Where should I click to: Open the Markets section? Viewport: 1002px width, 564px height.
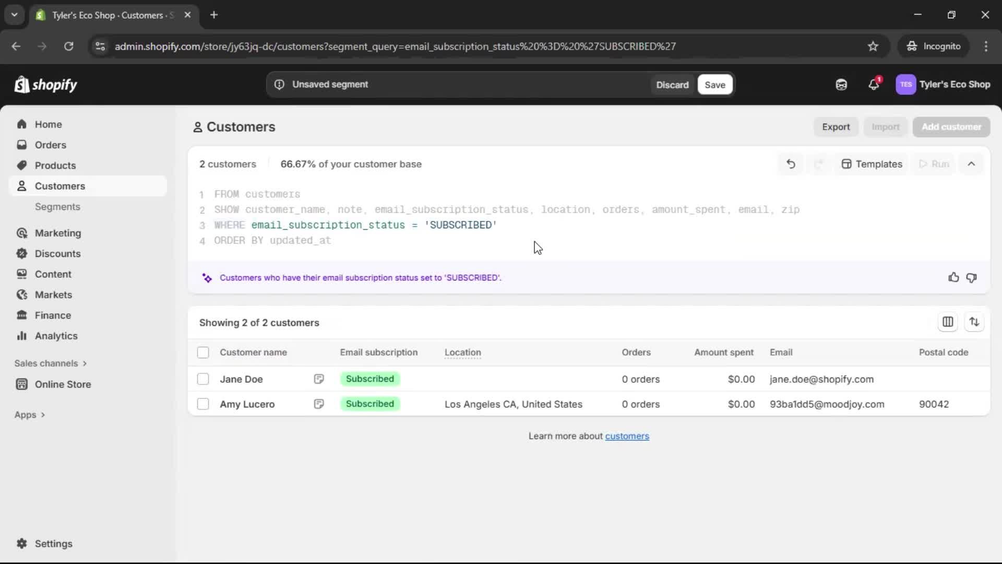(x=53, y=295)
